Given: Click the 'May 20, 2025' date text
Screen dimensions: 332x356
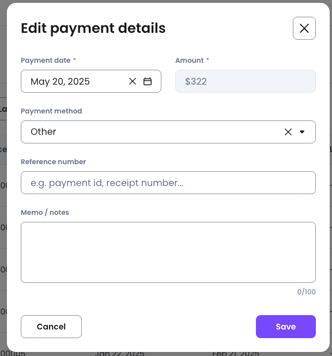Looking at the screenshot, I should [60, 81].
